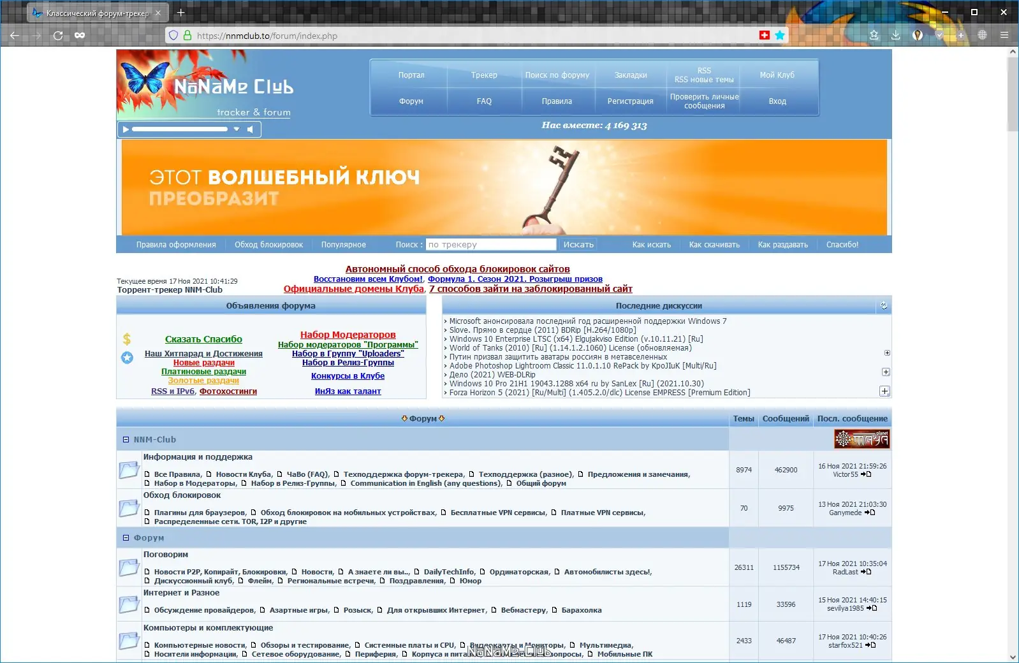The height and width of the screenshot is (663, 1019).
Task: Click the infinity mask icon in toolbar
Action: 80,36
